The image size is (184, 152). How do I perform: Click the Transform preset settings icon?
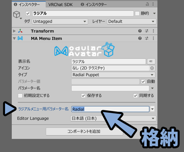click(147, 31)
